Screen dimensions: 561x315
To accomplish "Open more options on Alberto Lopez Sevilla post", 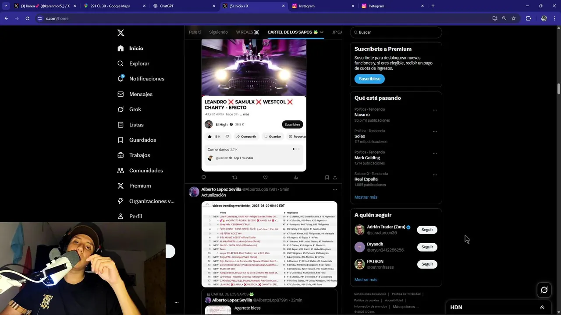I will (x=335, y=189).
